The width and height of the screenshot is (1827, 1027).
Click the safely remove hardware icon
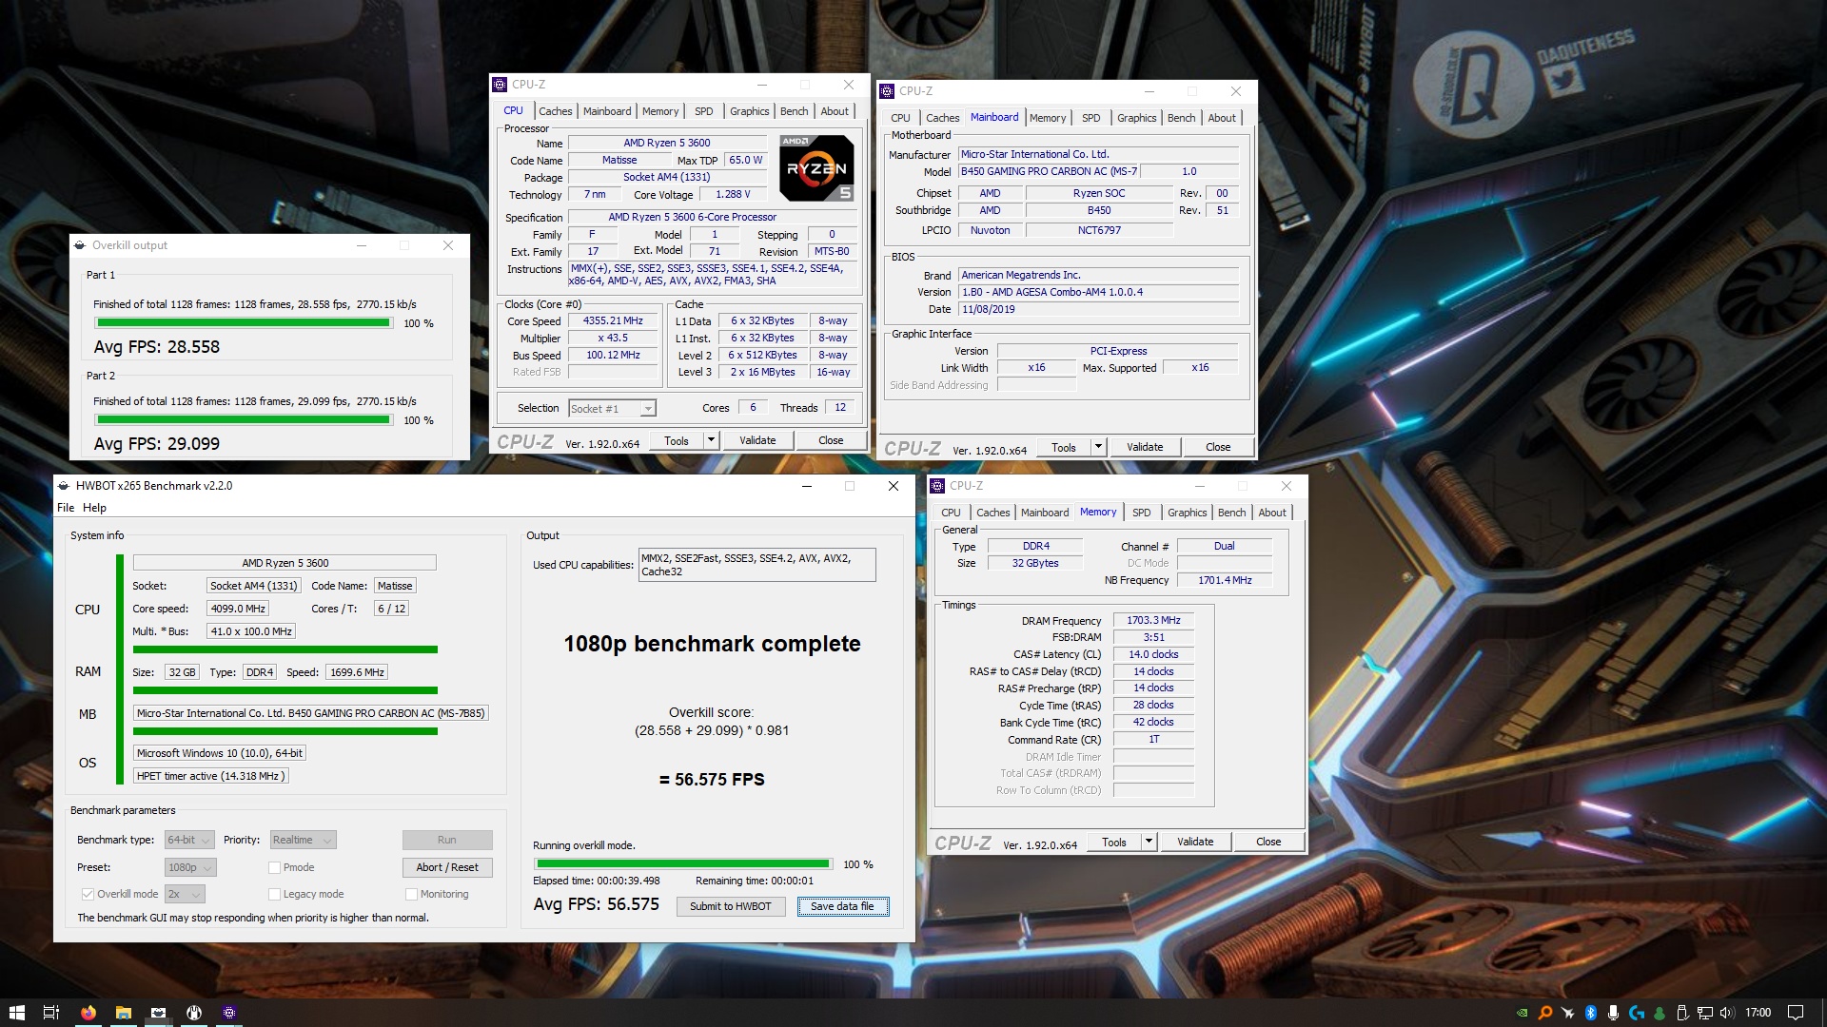coord(1682,1013)
